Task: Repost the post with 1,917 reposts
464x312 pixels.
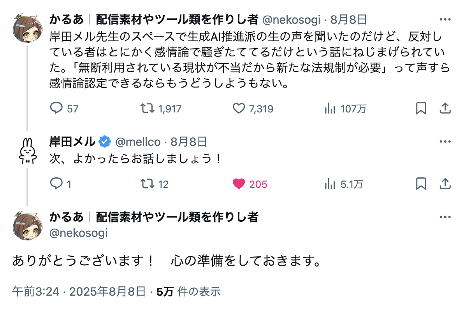Action: click(148, 109)
